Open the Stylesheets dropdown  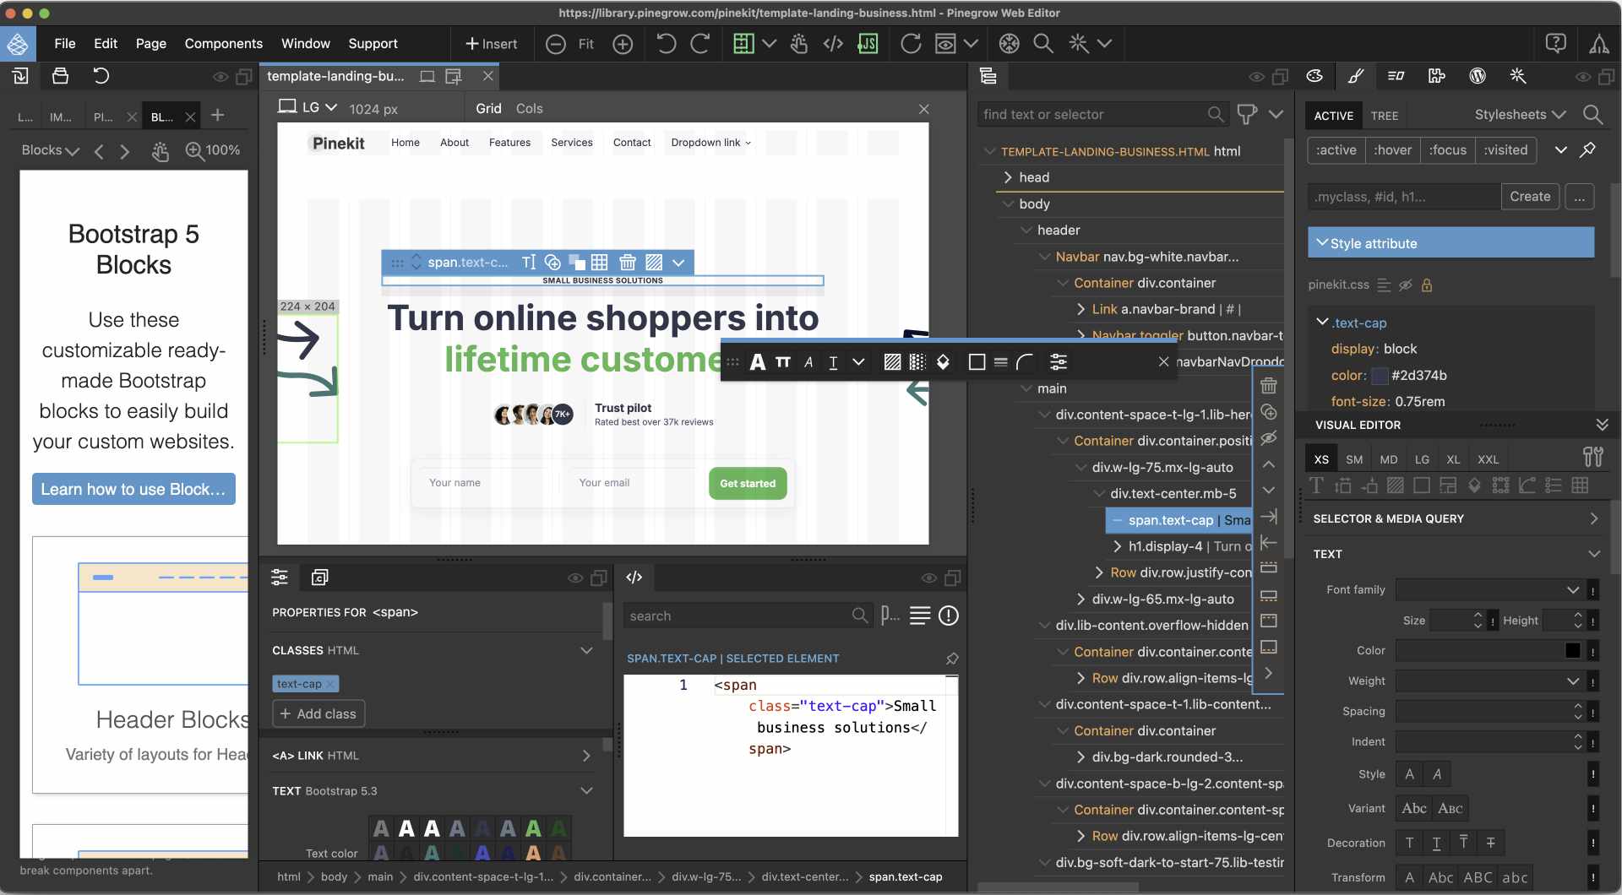click(1520, 115)
